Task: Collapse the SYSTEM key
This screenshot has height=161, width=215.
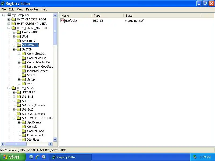Action: pyautogui.click(x=14, y=49)
